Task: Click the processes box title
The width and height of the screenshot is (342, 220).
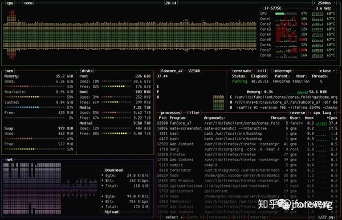Action: 170,113
